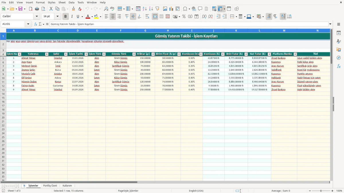Toggle Center Horizontally alignment

point(113,17)
